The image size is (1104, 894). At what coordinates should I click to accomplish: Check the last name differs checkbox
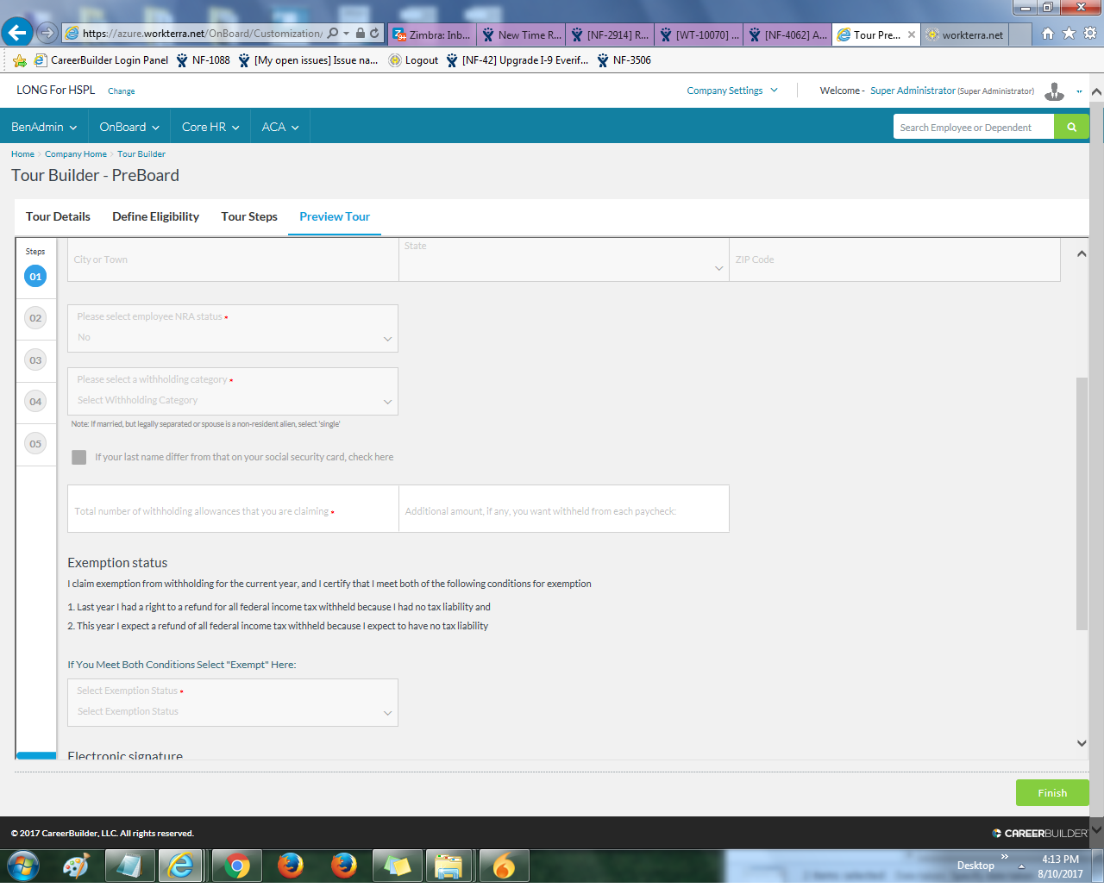[x=79, y=457]
